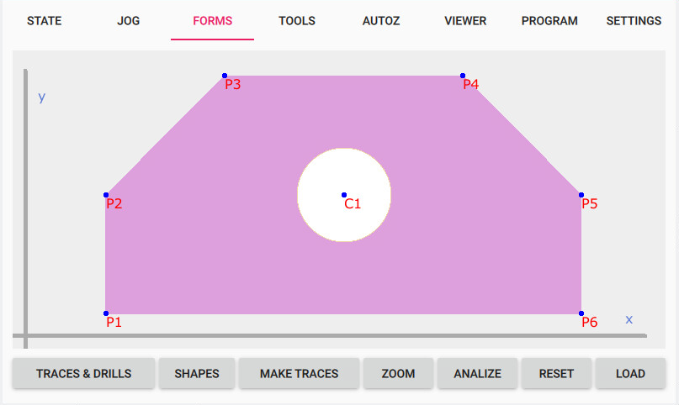This screenshot has width=679, height=405.
Task: Go to the AUTOZ tab
Action: pos(380,21)
